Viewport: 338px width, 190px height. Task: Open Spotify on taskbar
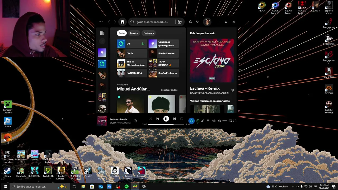126,187
